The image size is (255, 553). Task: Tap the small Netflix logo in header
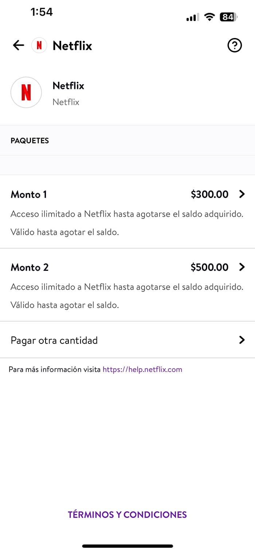pos(39,46)
